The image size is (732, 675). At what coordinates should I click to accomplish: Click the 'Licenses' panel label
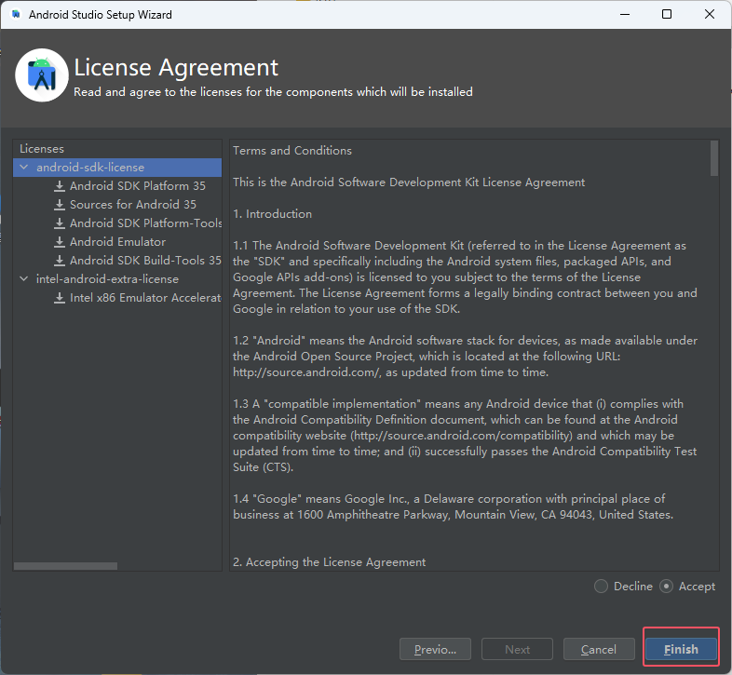[x=42, y=149]
